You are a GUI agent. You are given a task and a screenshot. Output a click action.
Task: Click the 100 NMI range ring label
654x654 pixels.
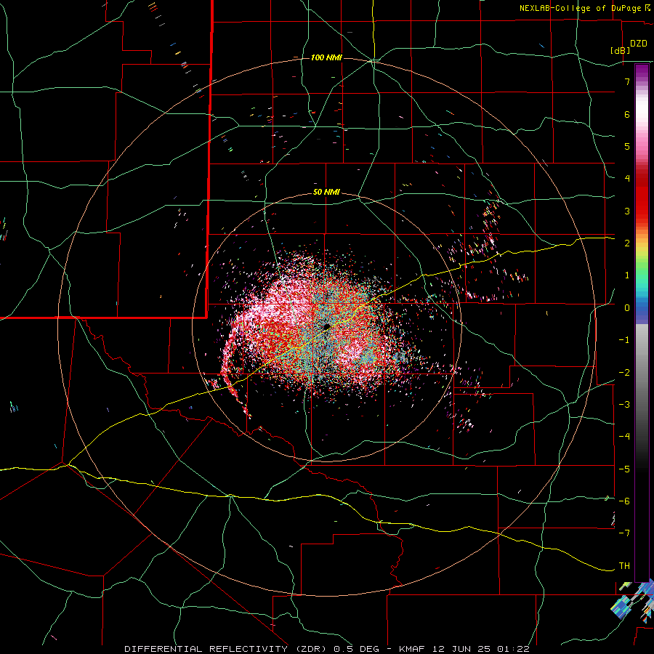click(x=326, y=57)
